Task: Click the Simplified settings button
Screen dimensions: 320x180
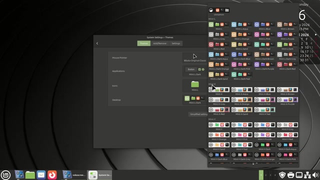Action: pos(198,114)
